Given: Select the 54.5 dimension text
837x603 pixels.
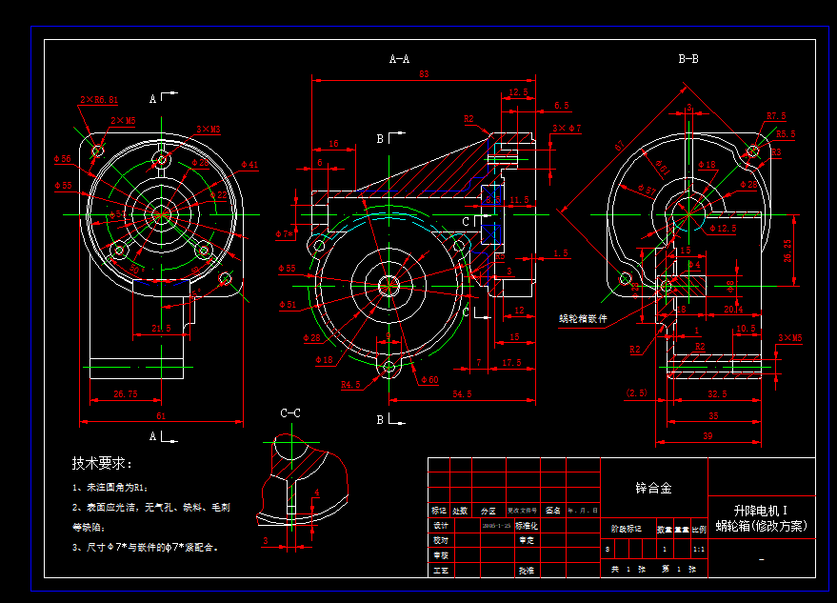Looking at the screenshot, I should pos(462,394).
